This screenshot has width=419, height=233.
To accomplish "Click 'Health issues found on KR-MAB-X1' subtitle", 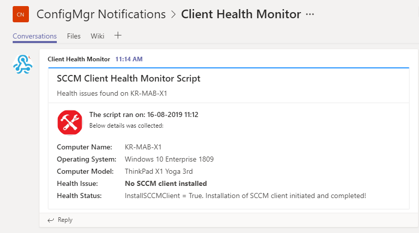I will [112, 93].
